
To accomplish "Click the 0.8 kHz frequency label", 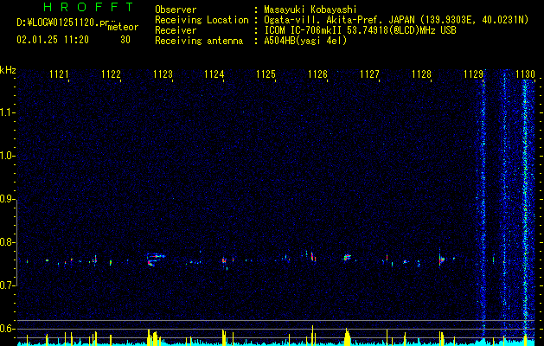I will point(7,242).
